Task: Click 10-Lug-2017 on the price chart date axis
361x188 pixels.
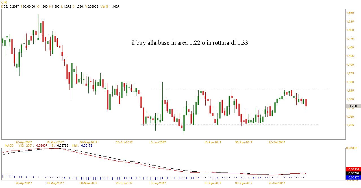Action: (x=157, y=142)
